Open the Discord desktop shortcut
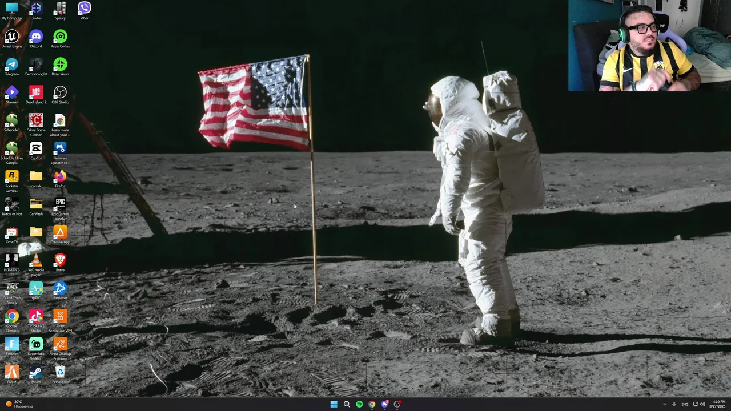This screenshot has width=731, height=411. pyautogui.click(x=36, y=39)
